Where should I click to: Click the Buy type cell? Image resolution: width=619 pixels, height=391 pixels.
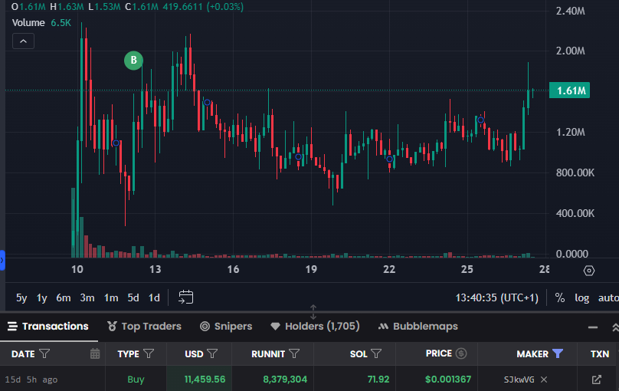tap(136, 379)
